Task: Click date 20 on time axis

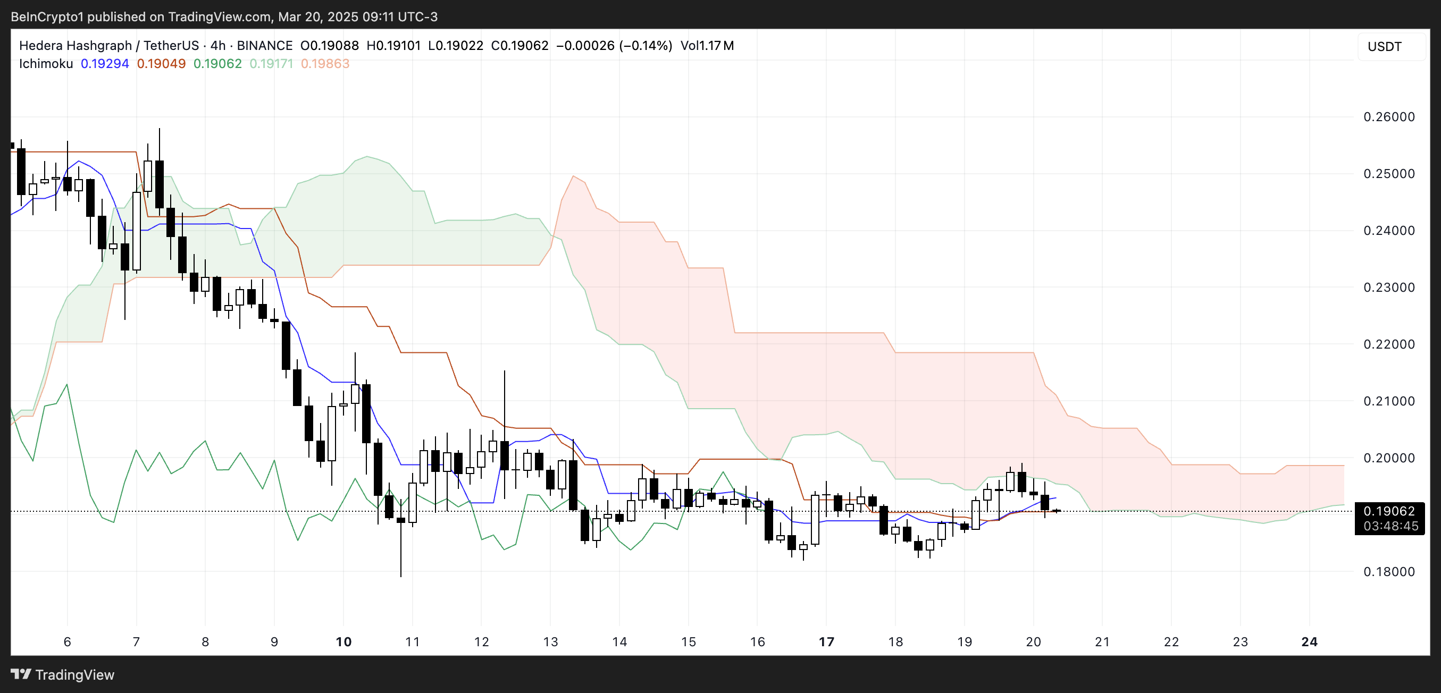Action: (x=1033, y=641)
